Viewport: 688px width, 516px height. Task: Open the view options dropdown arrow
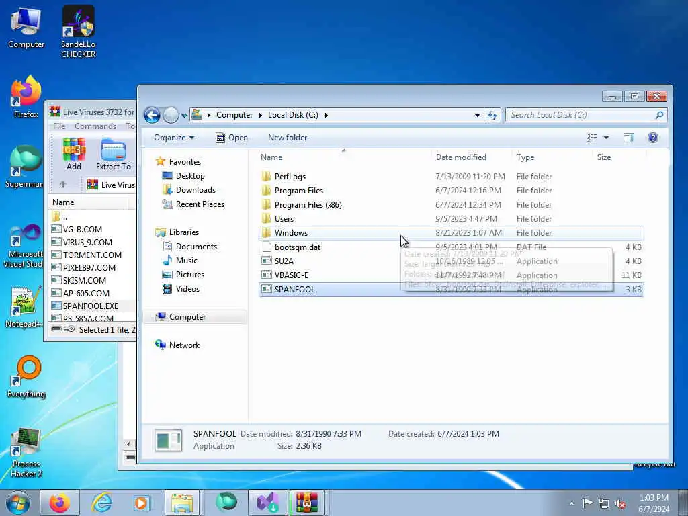[606, 138]
